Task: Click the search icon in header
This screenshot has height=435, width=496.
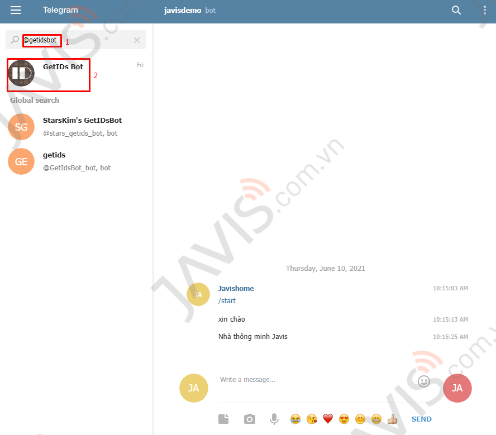Action: click(456, 10)
